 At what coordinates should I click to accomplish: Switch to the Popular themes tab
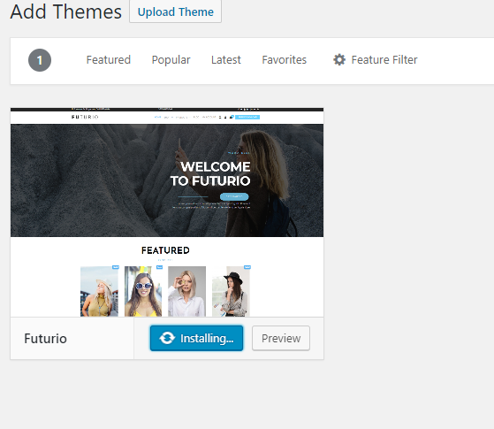pos(171,59)
